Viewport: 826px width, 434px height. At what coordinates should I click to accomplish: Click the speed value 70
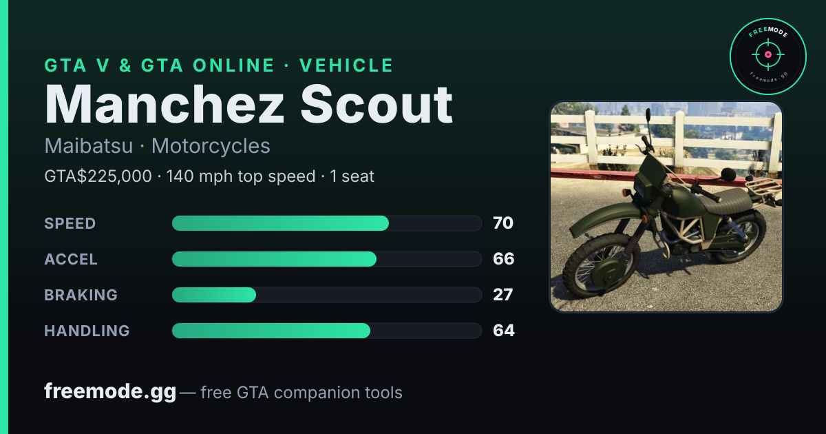coord(503,223)
